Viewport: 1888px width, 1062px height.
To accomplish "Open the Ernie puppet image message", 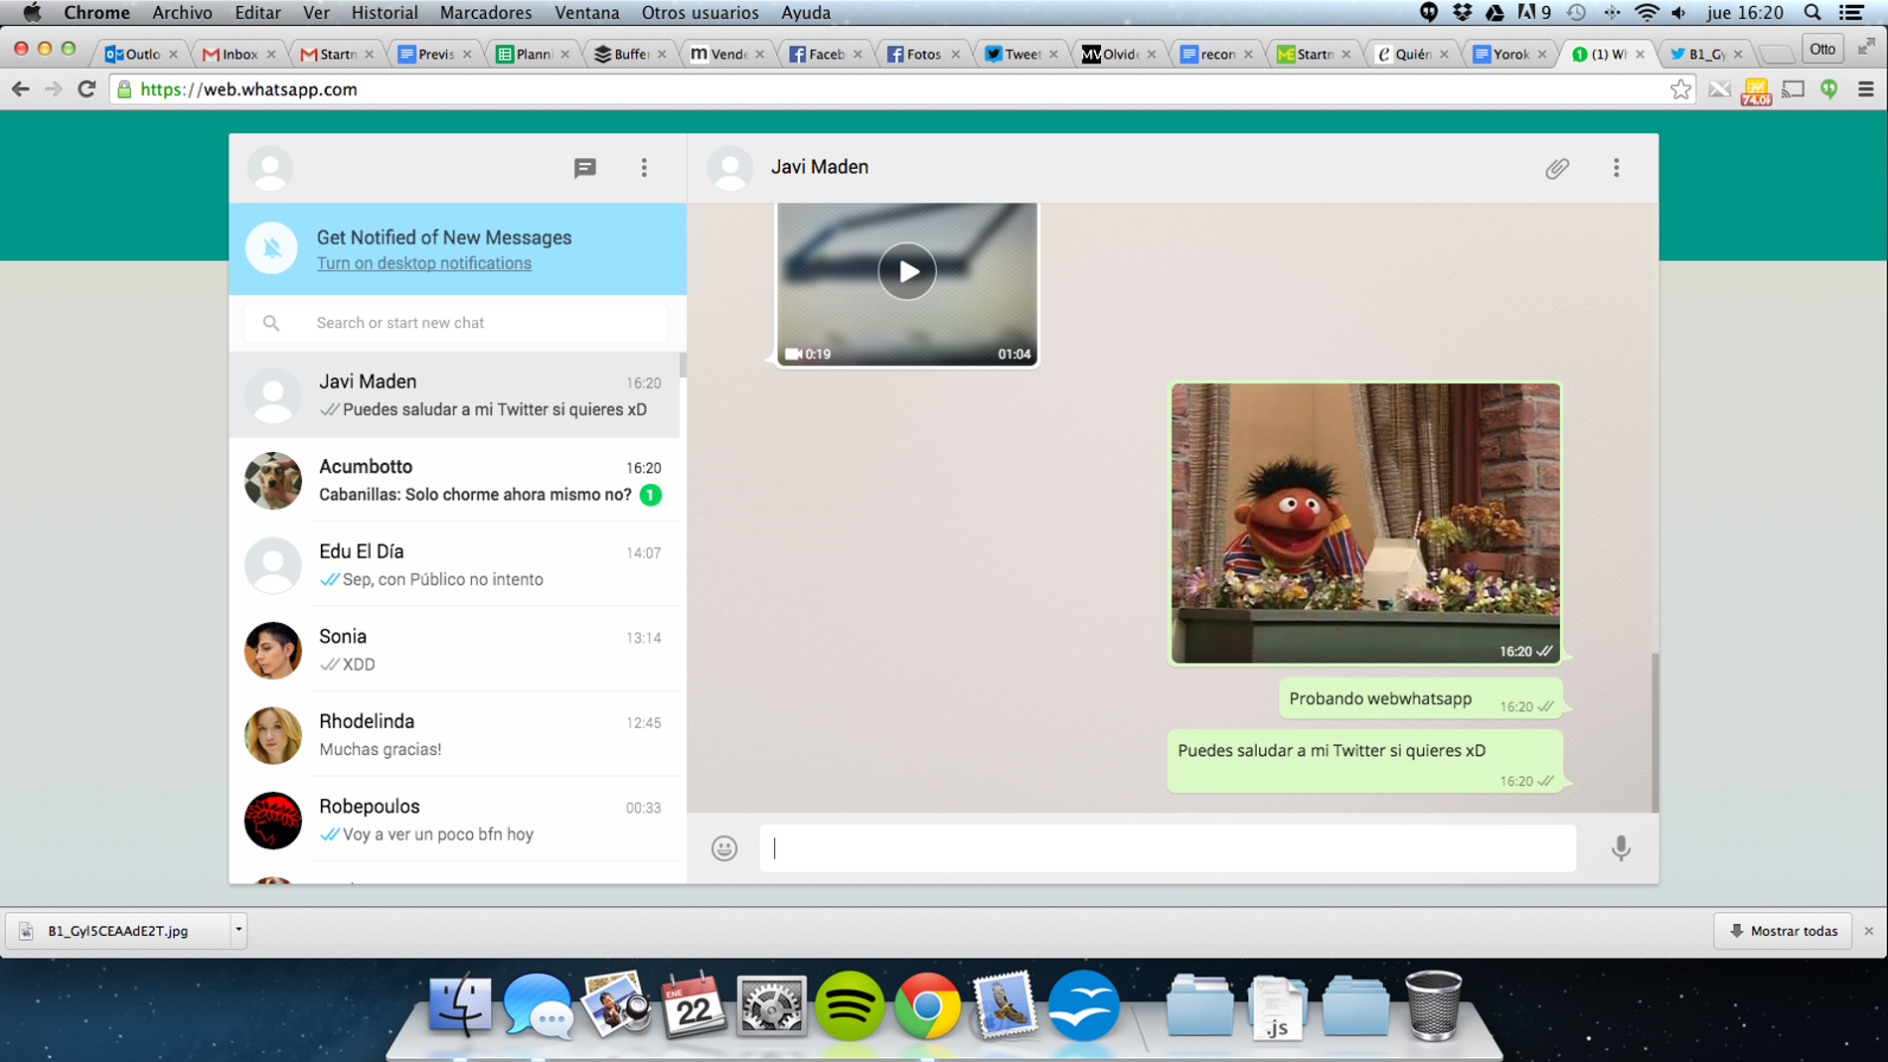I will [1364, 524].
